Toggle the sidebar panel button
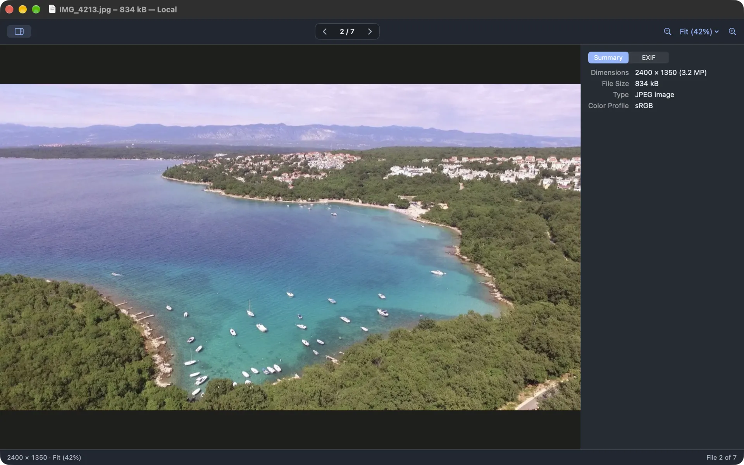Screen dimensions: 744x465 (x=19, y=31)
